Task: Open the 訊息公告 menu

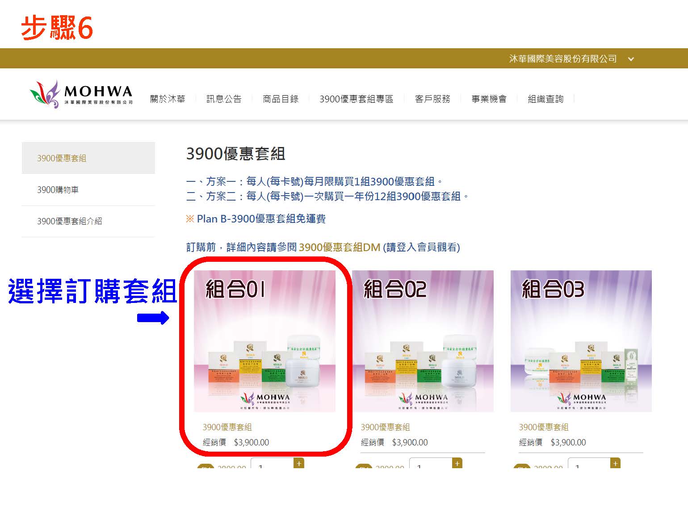Action: (x=224, y=99)
